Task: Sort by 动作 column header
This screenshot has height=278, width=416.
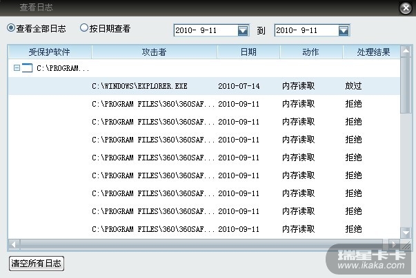Action: [311, 52]
